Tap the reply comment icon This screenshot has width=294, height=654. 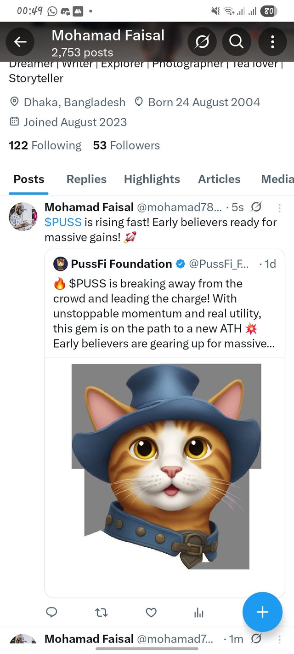[x=52, y=612]
